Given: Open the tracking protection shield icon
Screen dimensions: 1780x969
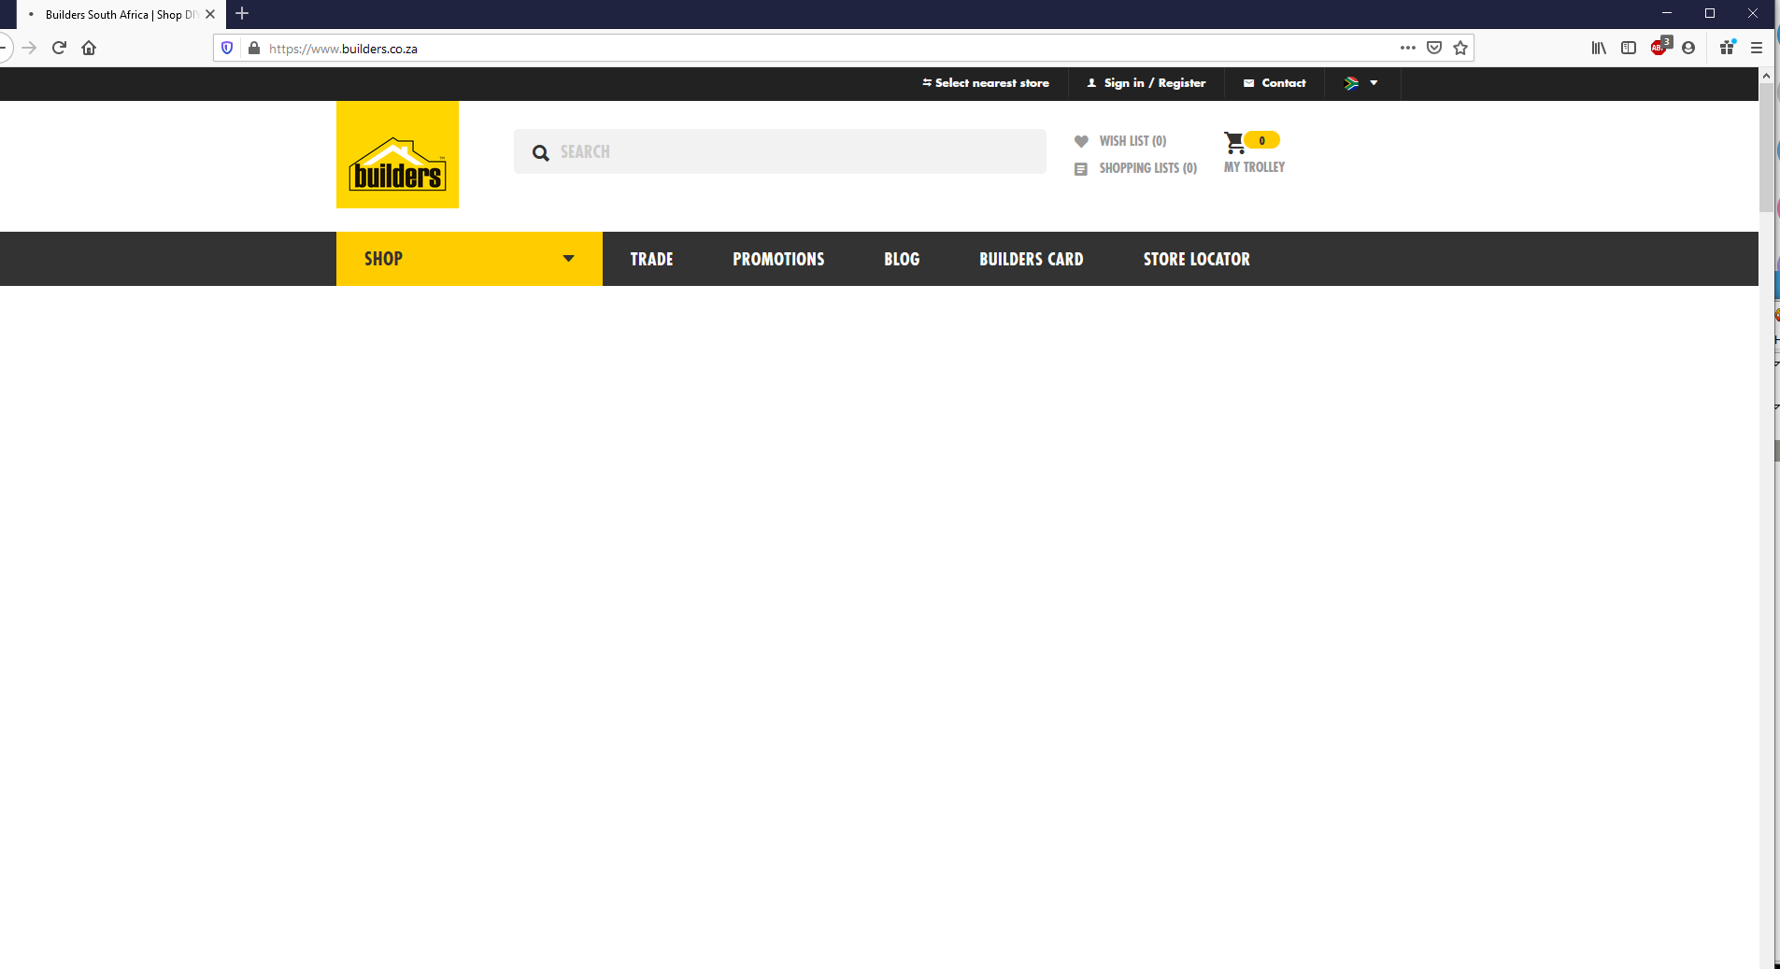Looking at the screenshot, I should (x=227, y=48).
